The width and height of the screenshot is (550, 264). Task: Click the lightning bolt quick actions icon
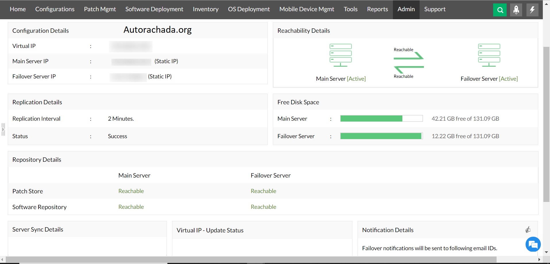[532, 10]
